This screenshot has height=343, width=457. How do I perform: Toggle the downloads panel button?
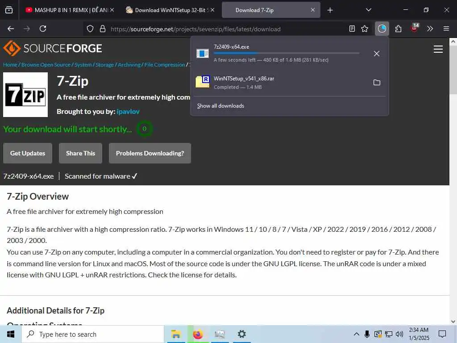tap(382, 29)
